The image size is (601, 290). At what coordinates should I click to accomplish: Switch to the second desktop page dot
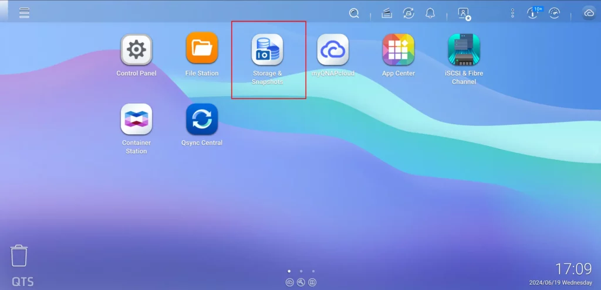[301, 271]
